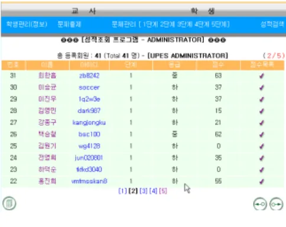Viewport: 286px width, 227px height.
Task: Open score list checkmark for dark987
Action: 262,111
